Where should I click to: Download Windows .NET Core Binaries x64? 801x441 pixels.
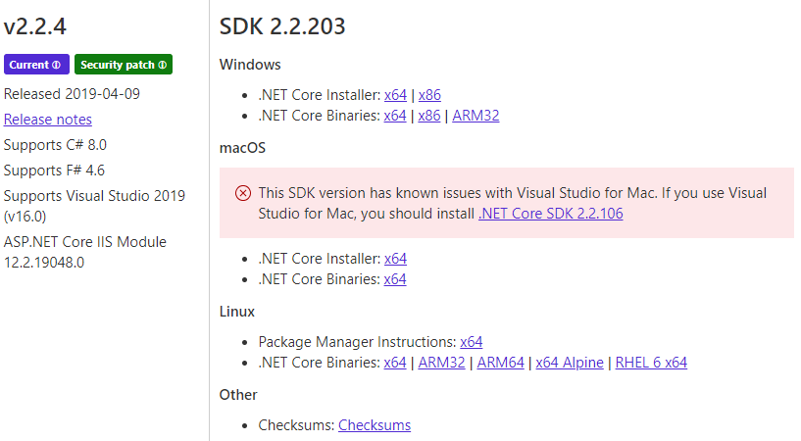pyautogui.click(x=395, y=116)
